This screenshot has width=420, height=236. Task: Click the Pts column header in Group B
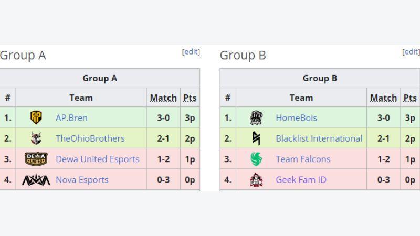click(410, 98)
